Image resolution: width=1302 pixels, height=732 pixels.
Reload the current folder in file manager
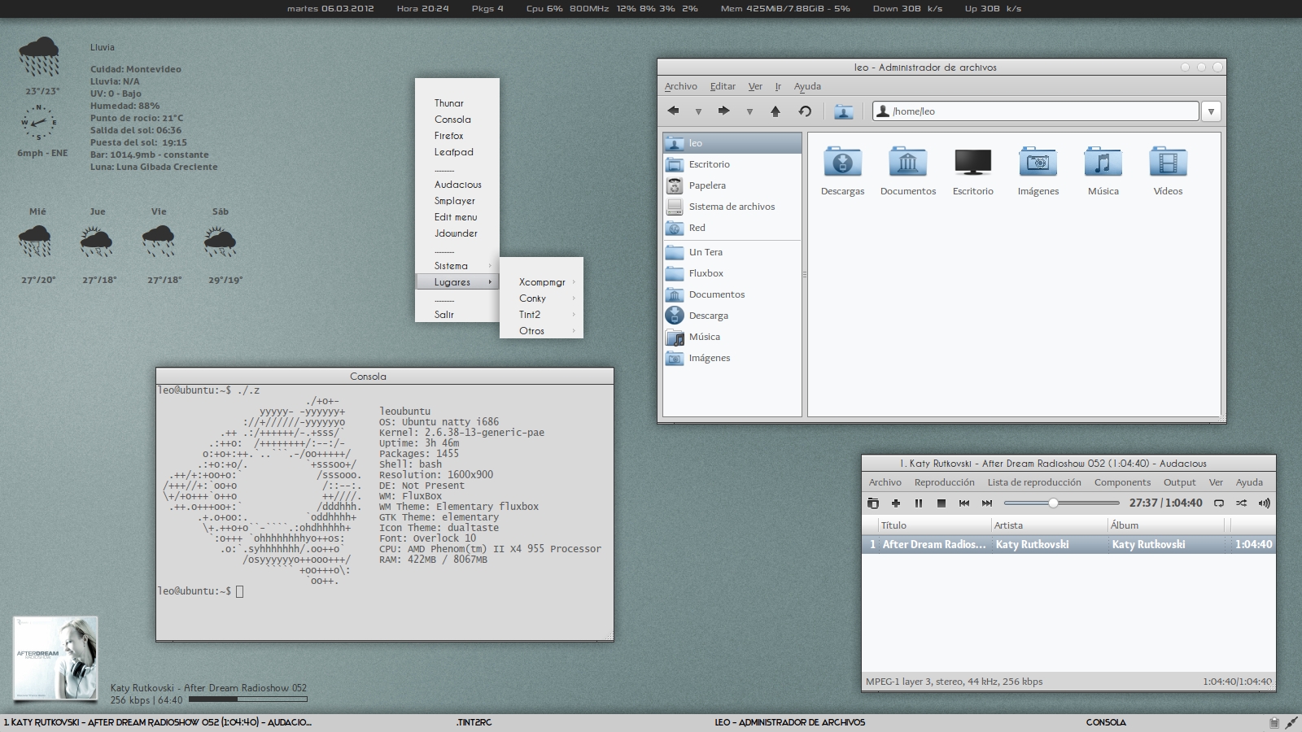pos(805,111)
